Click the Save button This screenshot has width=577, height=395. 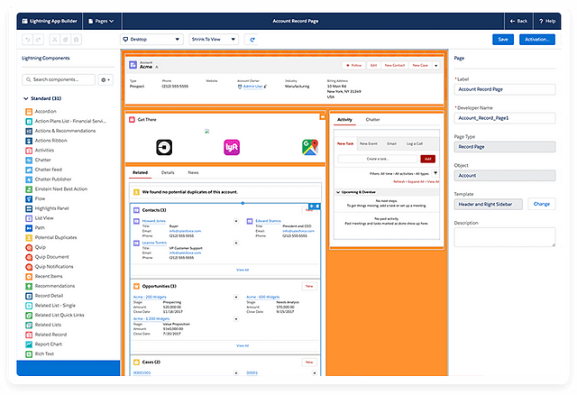coord(503,40)
